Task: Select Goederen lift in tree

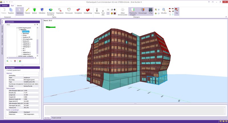Action: (26, 37)
